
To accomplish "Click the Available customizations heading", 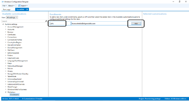I will click(x=14, y=14).
